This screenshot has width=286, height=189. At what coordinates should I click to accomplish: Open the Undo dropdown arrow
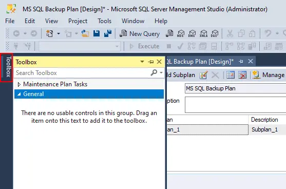[x=277, y=33]
